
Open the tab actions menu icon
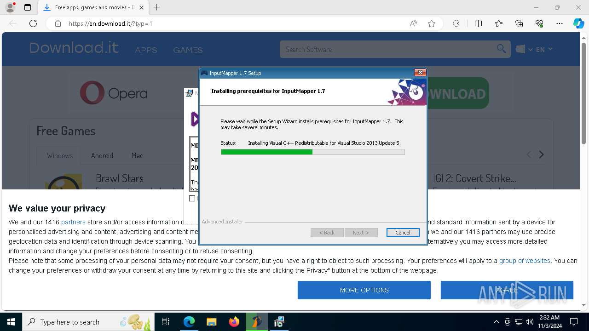click(x=28, y=7)
